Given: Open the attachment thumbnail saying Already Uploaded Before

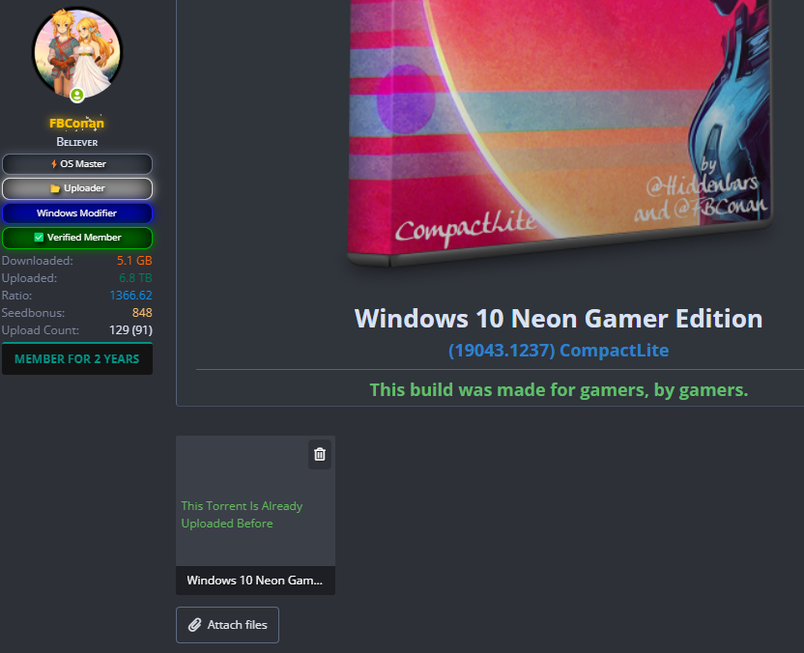Looking at the screenshot, I should tap(255, 500).
